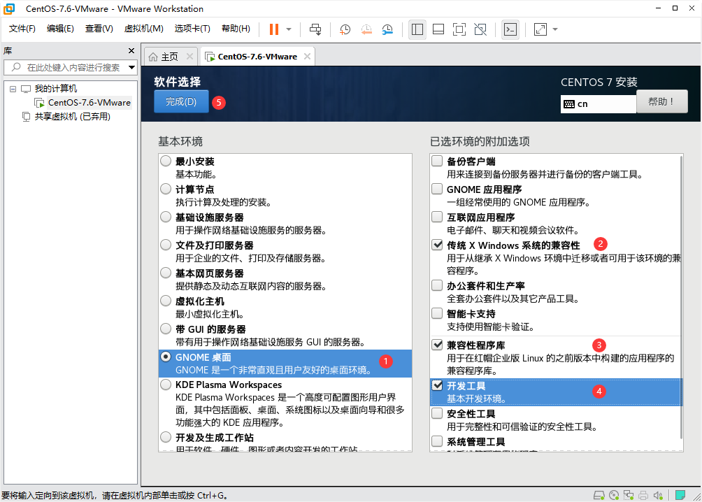The height and width of the screenshot is (502, 702).
Task: Select the 基础设施服务器 radio button
Action: click(x=166, y=217)
